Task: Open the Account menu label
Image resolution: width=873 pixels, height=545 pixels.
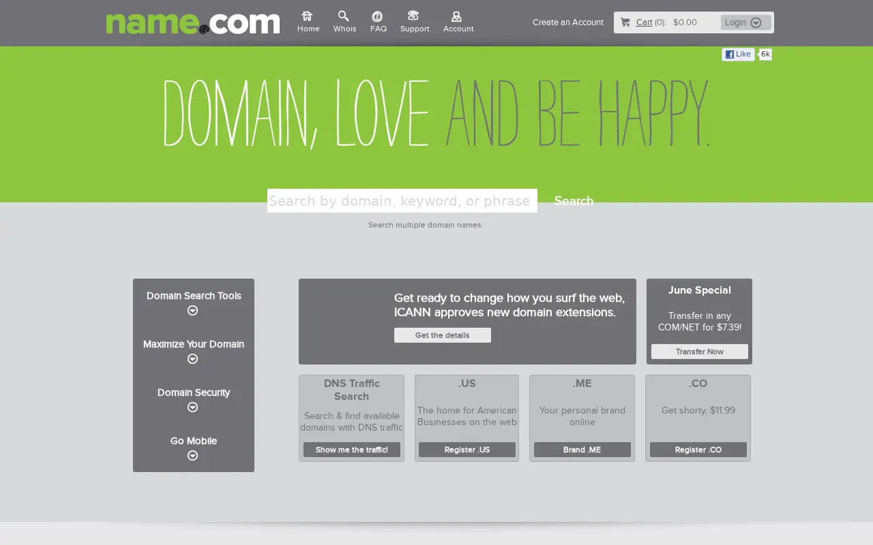Action: click(x=458, y=29)
